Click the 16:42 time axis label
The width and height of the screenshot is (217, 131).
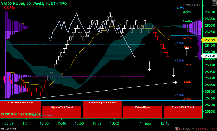(x=114, y=123)
